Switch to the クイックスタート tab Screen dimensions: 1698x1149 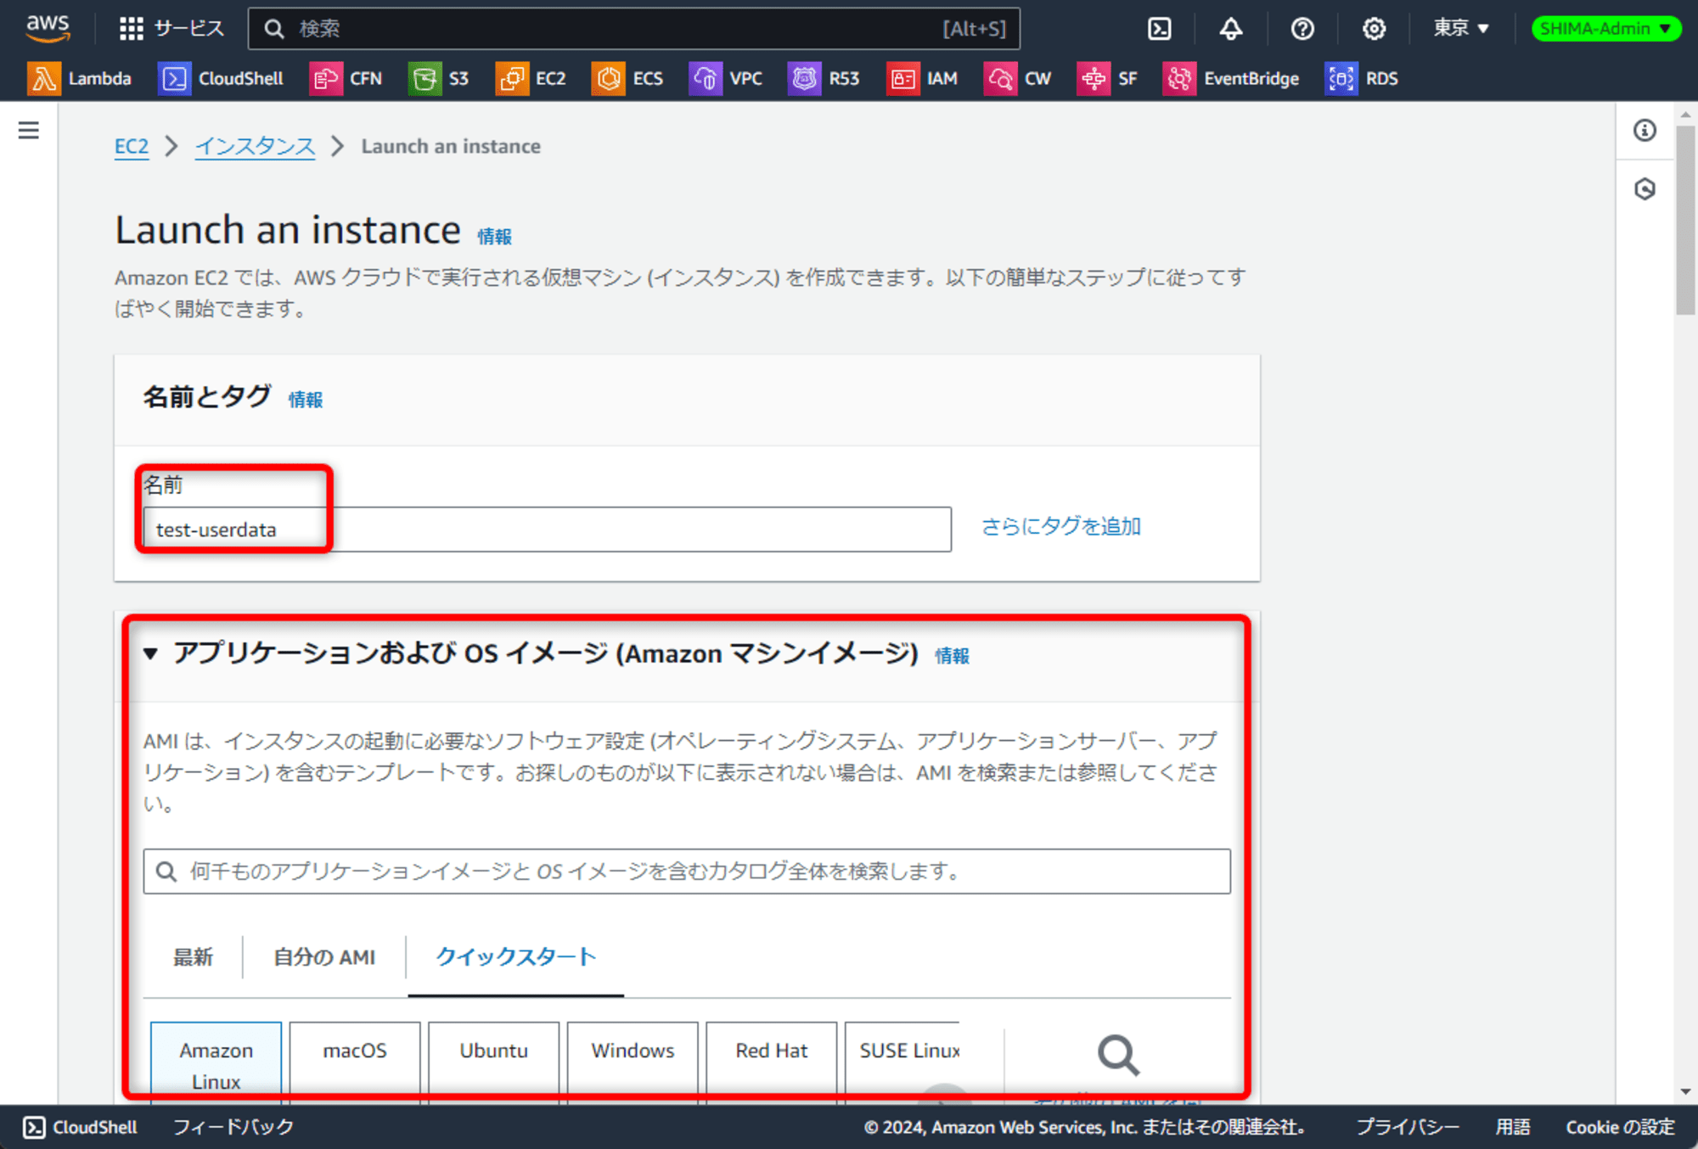[515, 957]
